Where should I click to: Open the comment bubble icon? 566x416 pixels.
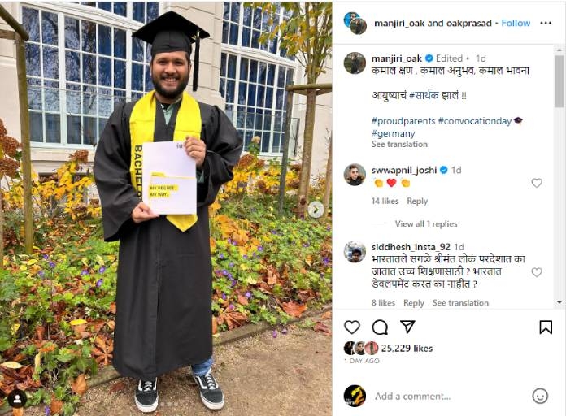pos(380,327)
